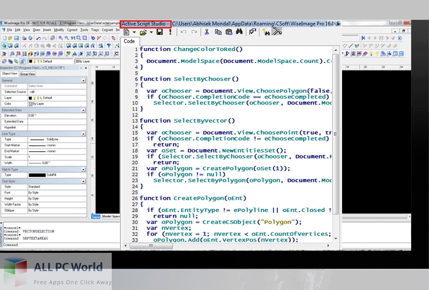Expand the Open file dropdown arrow in Script Studio
The height and width of the screenshot is (290, 429).
click(x=151, y=32)
